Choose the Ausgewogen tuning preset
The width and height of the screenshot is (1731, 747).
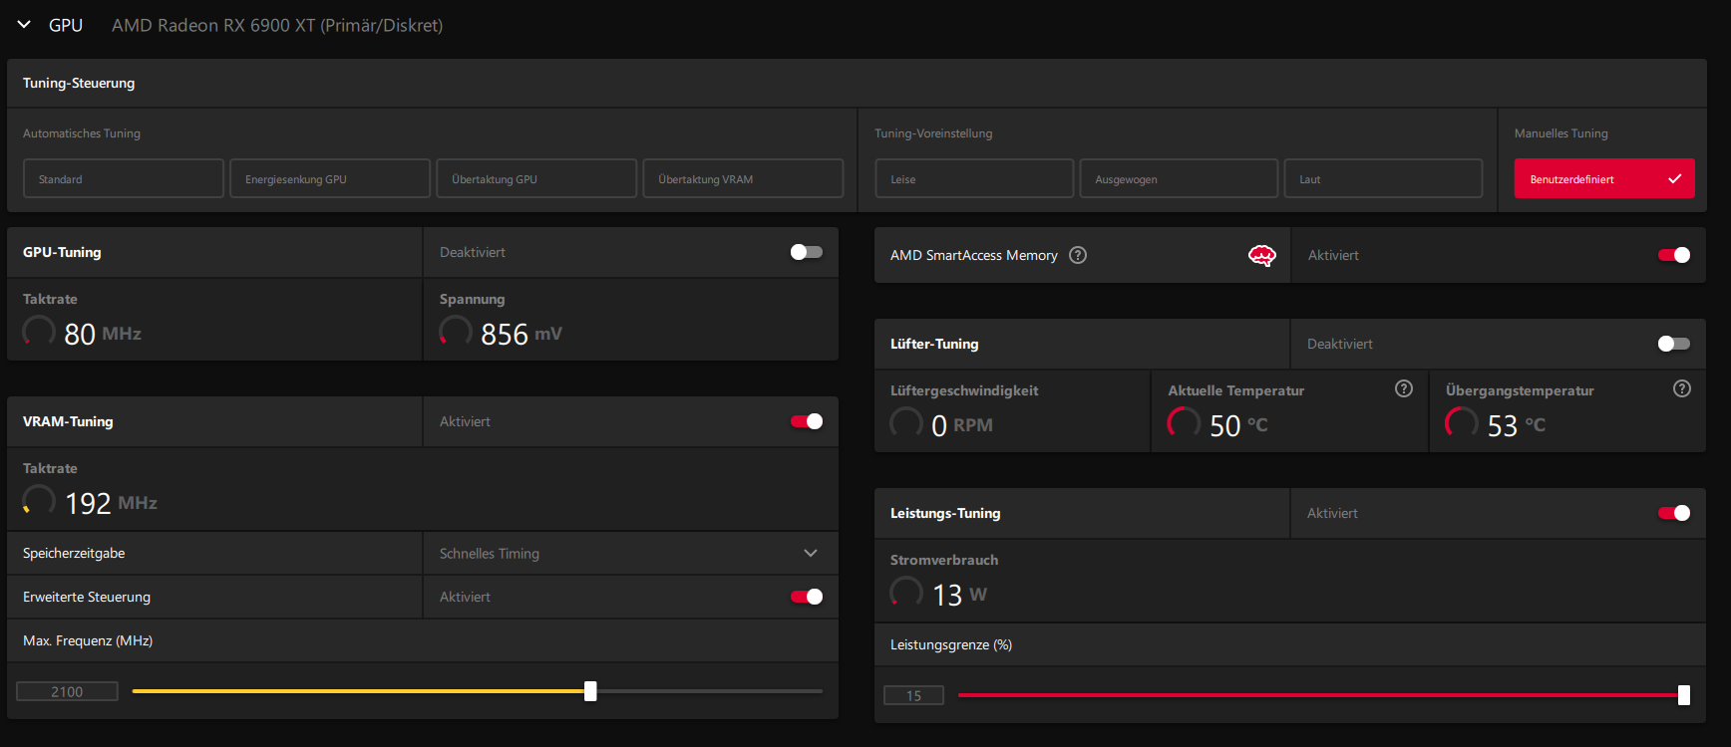point(1179,178)
